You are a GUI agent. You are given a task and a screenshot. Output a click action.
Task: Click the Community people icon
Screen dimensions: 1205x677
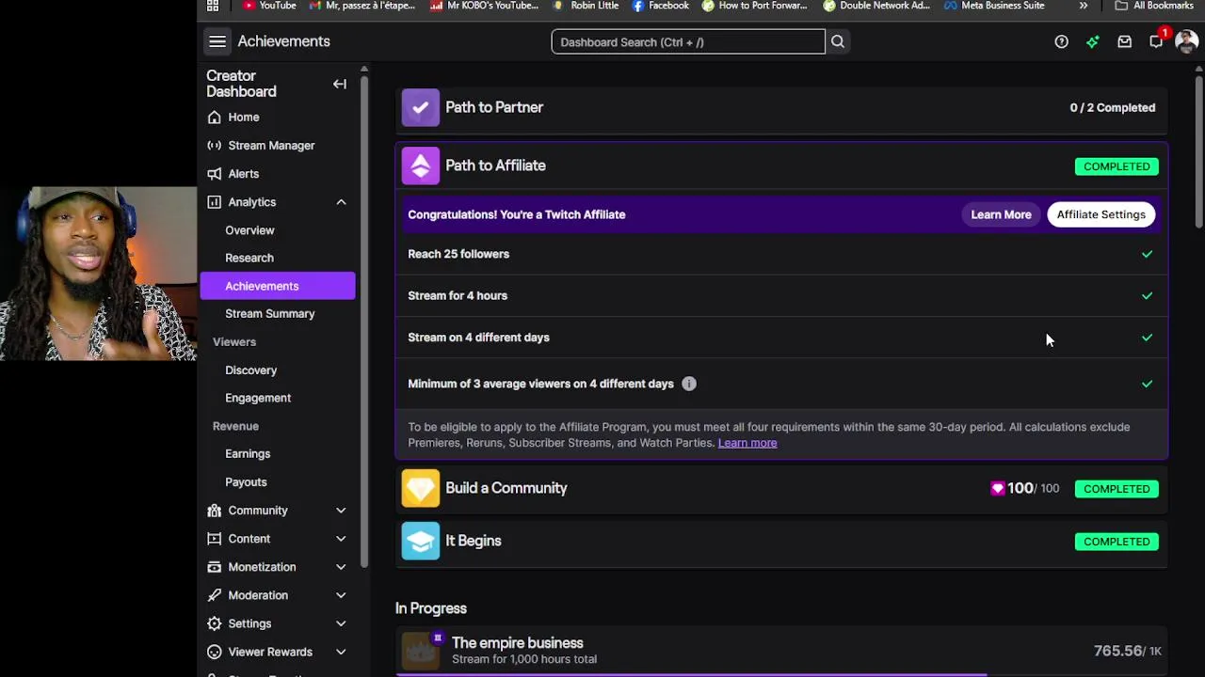pyautogui.click(x=215, y=511)
